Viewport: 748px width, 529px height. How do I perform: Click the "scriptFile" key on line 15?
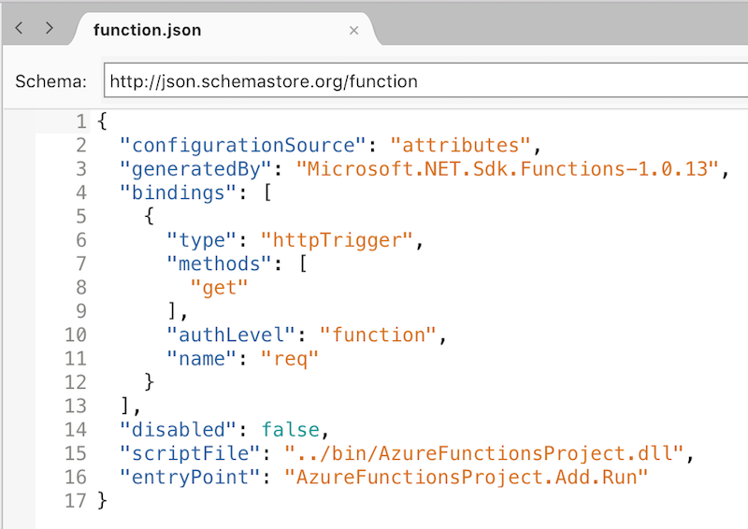point(190,453)
